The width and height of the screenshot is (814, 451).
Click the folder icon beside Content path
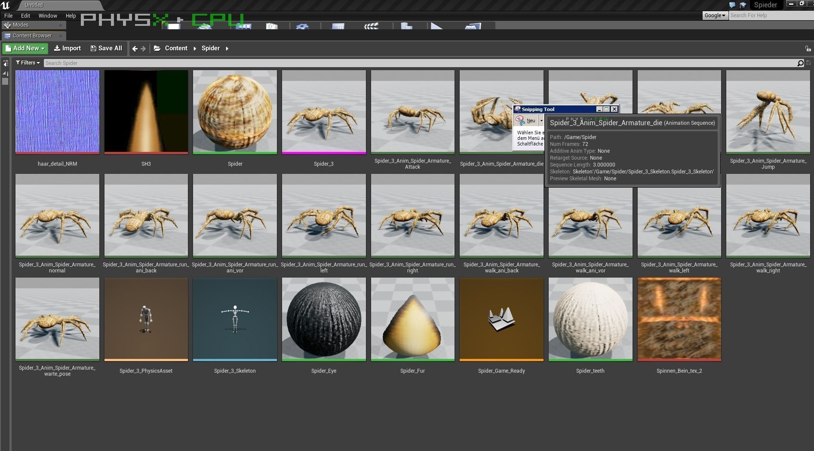pyautogui.click(x=157, y=48)
